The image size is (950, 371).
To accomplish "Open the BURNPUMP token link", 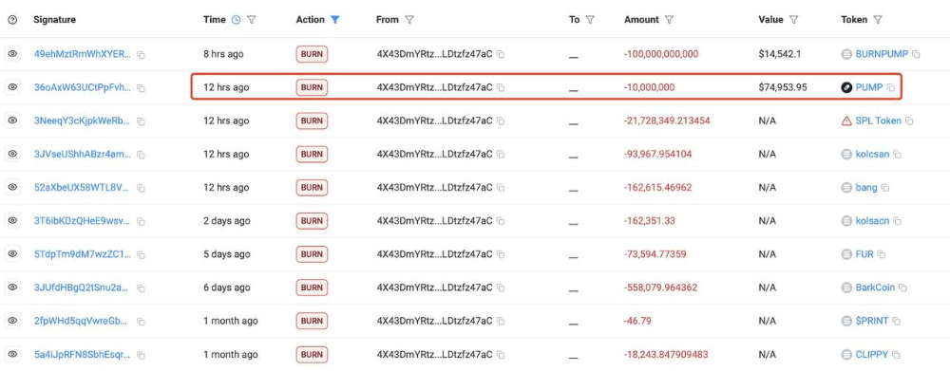I will point(882,54).
